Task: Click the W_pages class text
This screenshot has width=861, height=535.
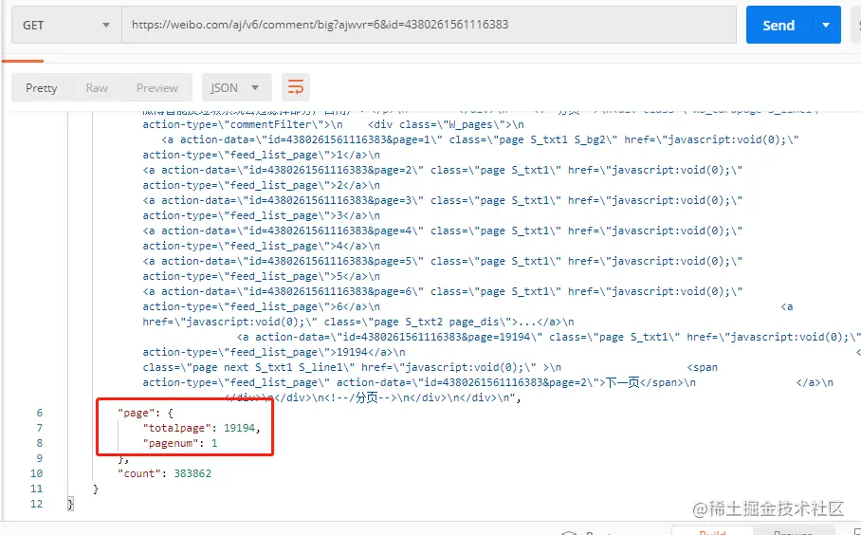Action: click(447, 124)
